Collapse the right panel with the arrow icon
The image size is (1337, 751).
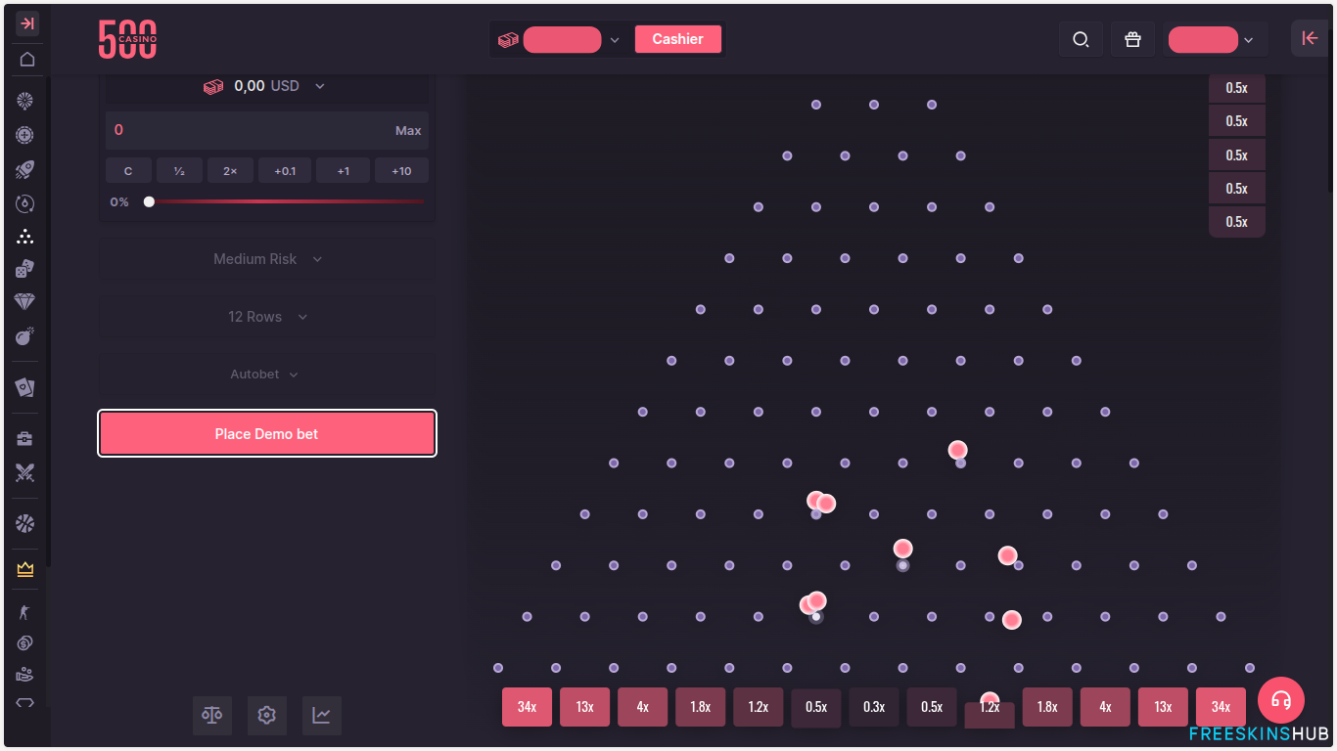click(1310, 38)
